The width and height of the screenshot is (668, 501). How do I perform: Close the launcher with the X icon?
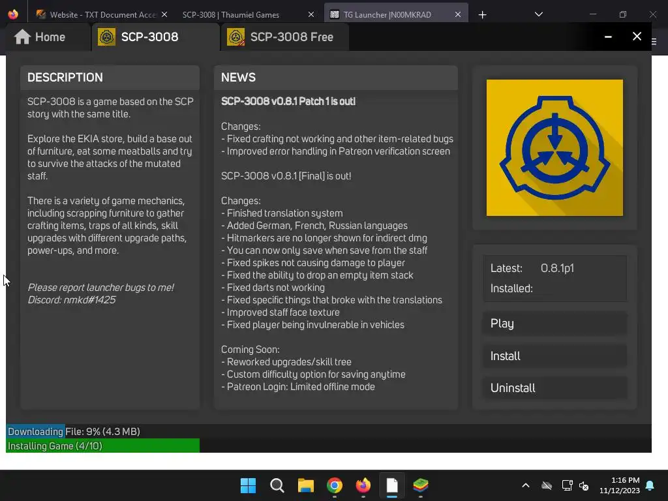(637, 37)
